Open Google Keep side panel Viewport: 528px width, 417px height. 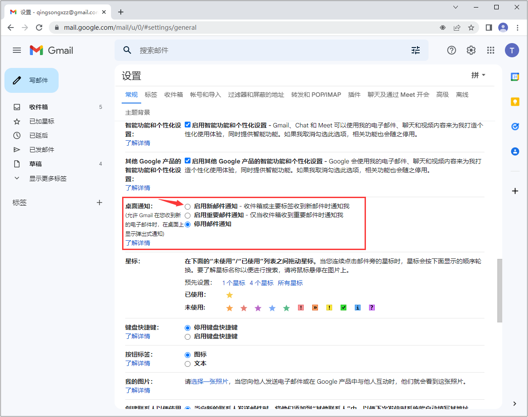515,101
